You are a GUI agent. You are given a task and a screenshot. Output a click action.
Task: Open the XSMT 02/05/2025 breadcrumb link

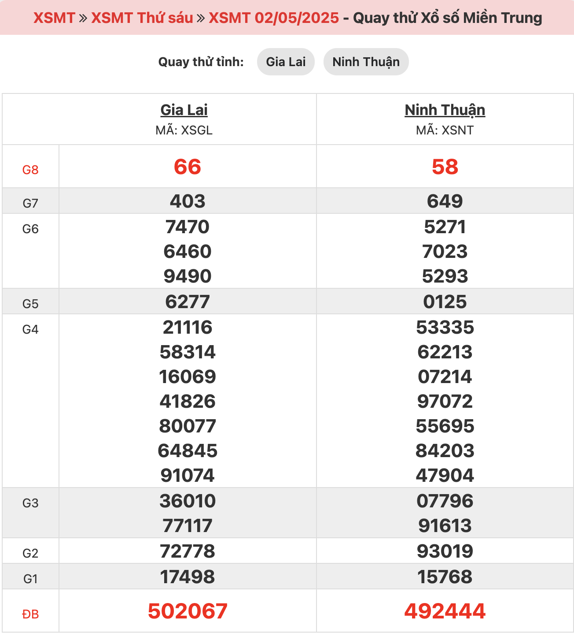[273, 18]
